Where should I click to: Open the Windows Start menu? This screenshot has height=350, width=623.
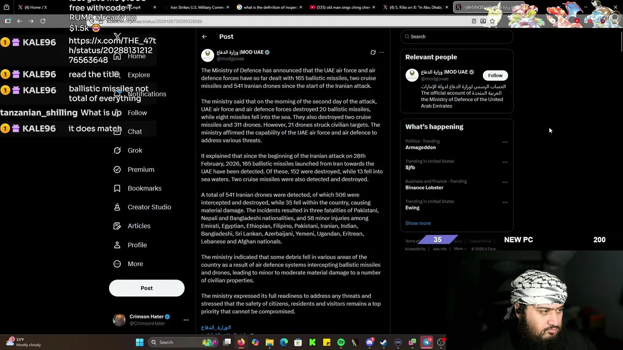point(140,342)
